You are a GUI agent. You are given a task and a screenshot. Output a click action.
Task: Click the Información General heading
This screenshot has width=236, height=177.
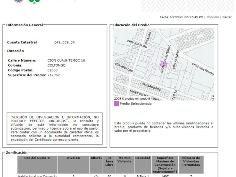pos(24,25)
